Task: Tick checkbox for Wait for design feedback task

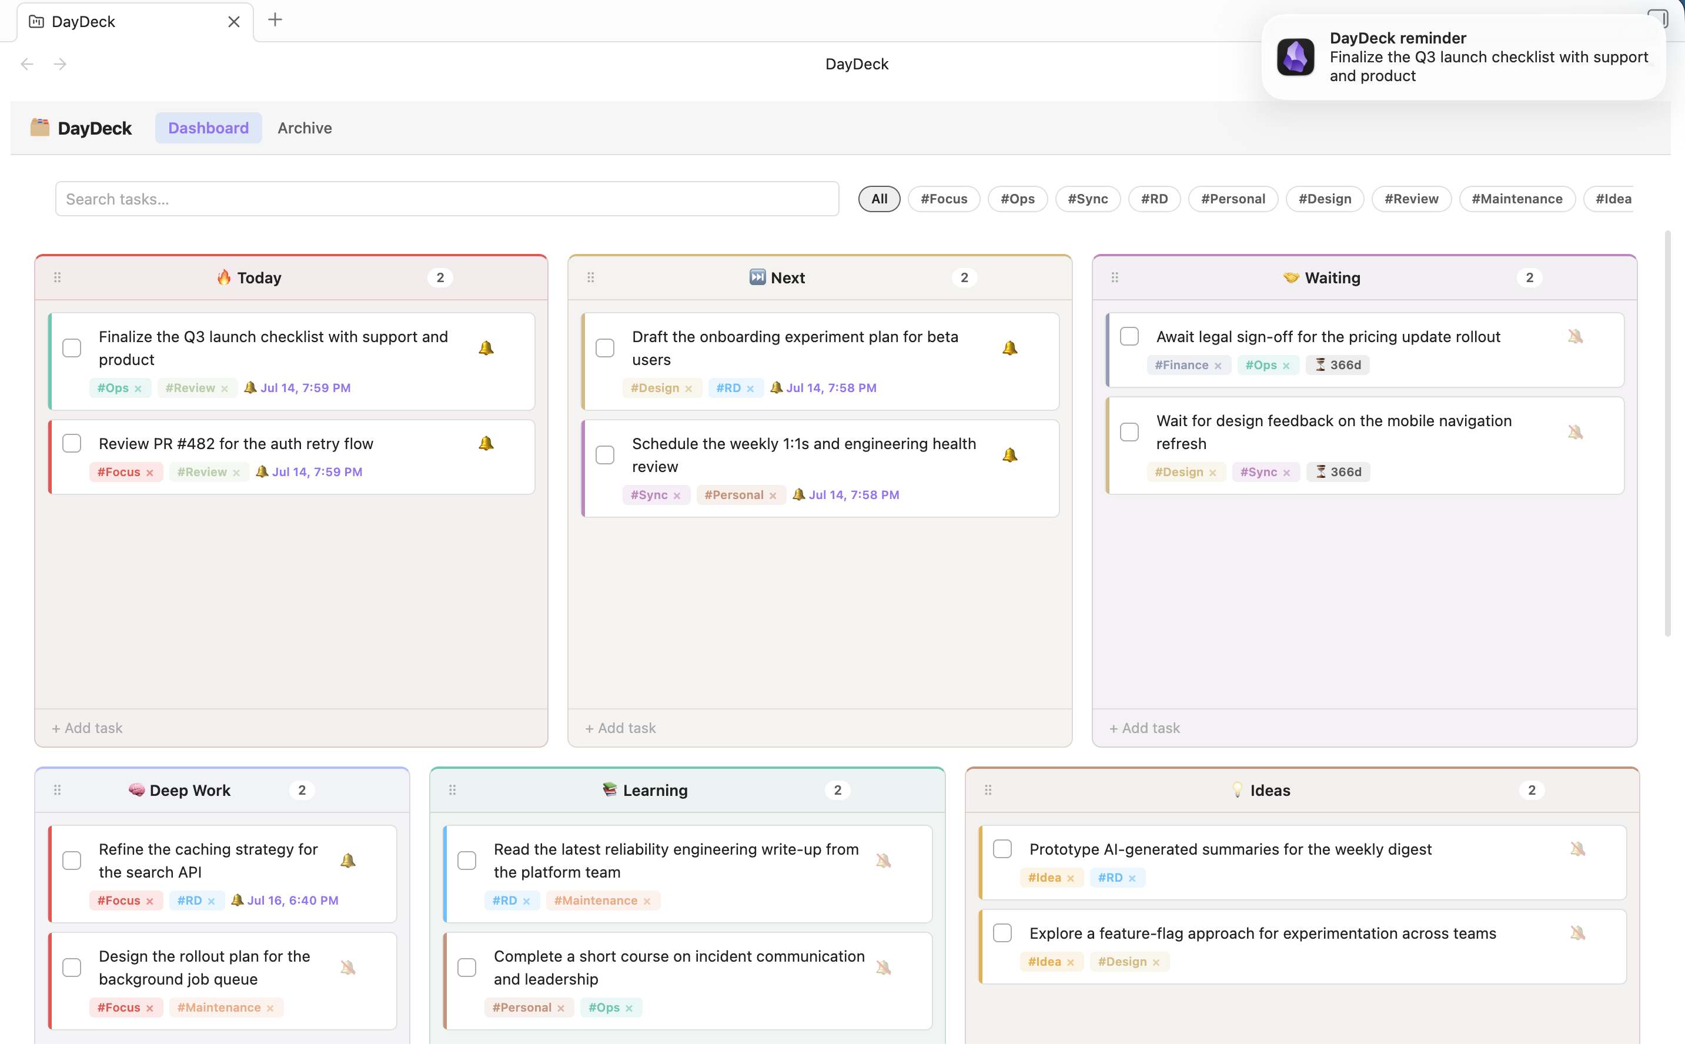Action: click(1129, 431)
